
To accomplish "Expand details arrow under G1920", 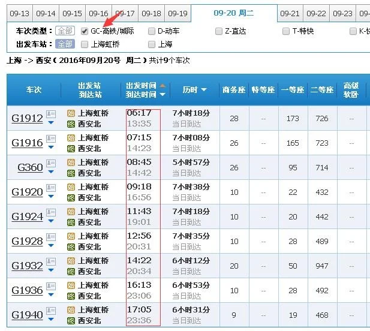I will tap(51, 196).
